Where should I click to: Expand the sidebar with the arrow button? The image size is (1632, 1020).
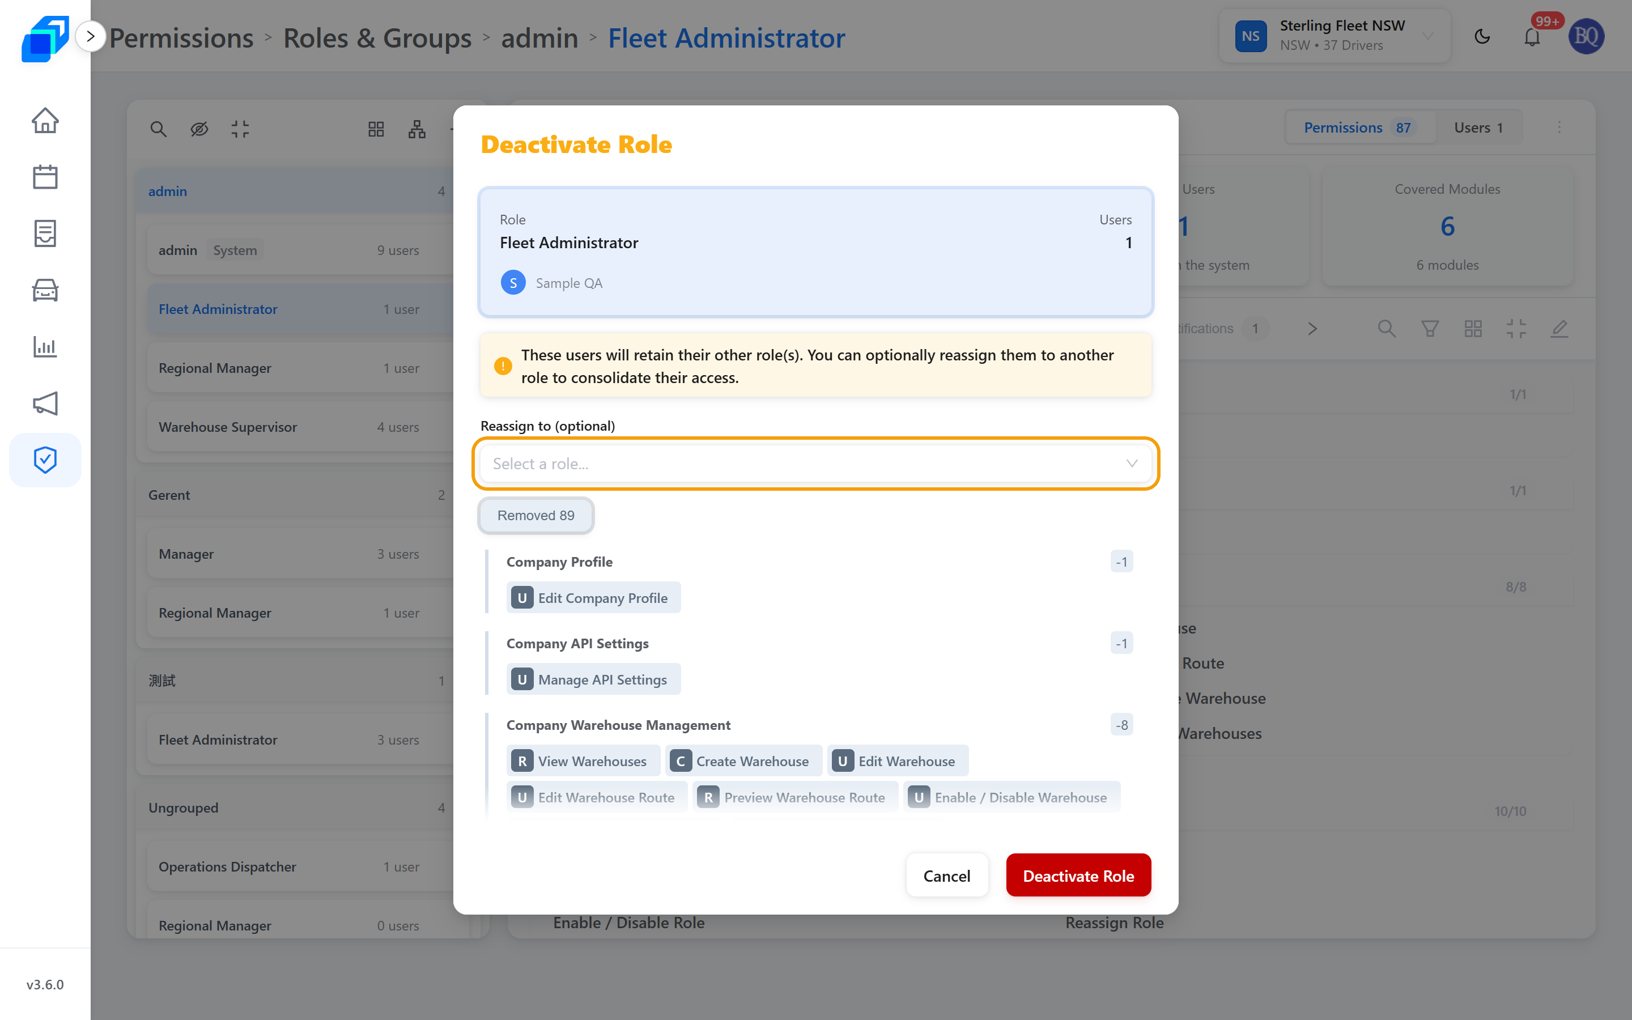90,36
